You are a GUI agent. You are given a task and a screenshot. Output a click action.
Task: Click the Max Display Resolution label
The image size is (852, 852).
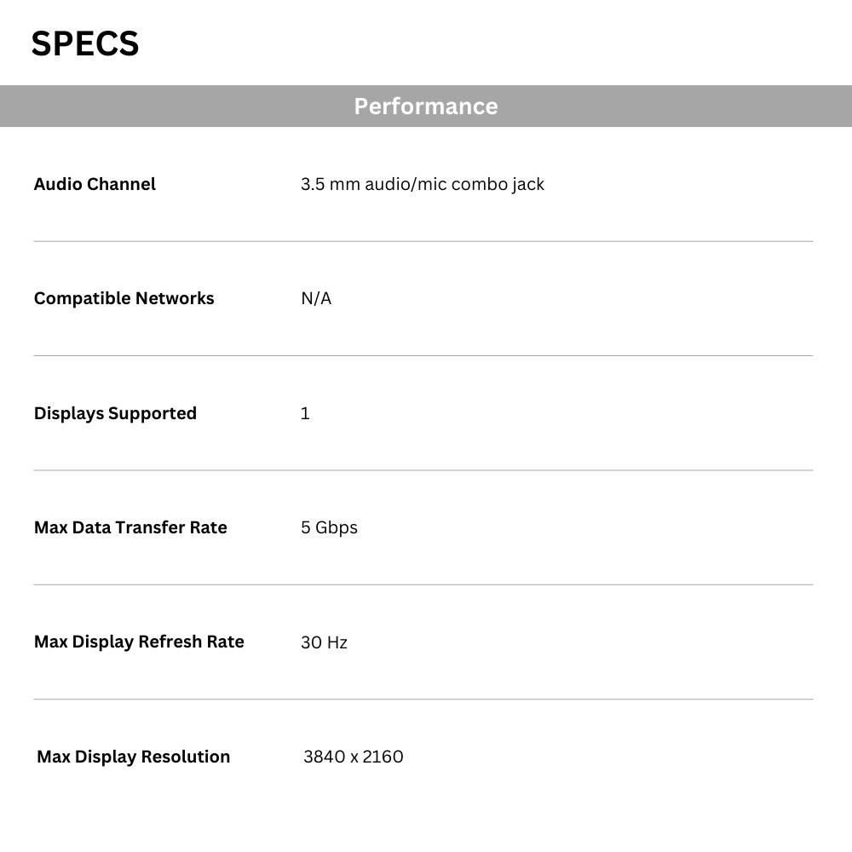134,757
